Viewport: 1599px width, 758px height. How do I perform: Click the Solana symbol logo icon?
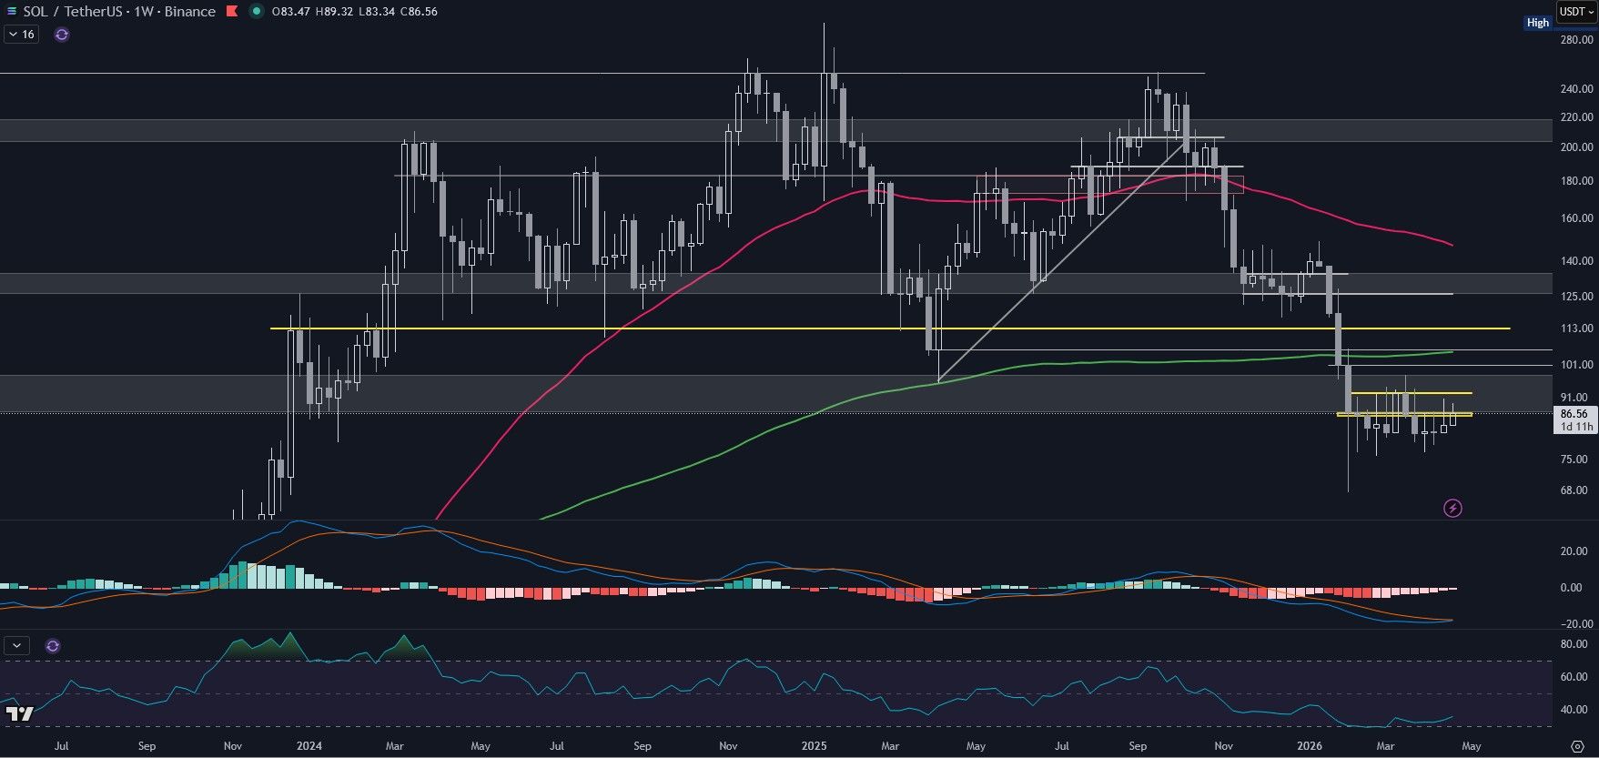tap(11, 12)
